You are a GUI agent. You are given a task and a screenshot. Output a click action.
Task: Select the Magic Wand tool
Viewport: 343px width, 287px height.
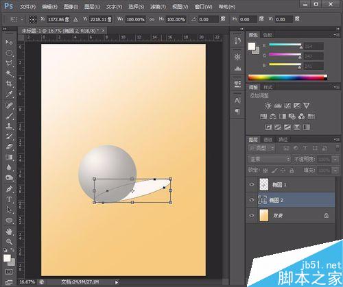point(9,73)
